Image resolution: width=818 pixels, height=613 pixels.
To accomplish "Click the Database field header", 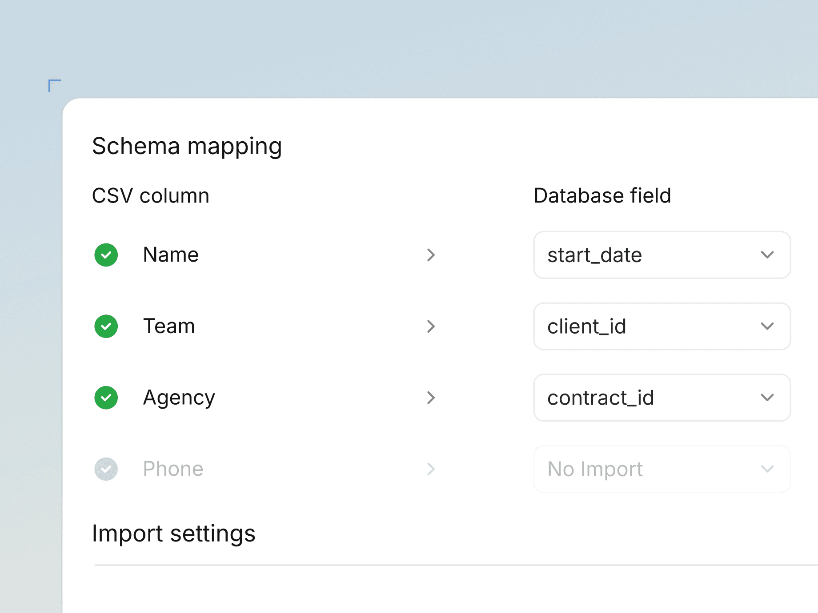I will point(602,196).
